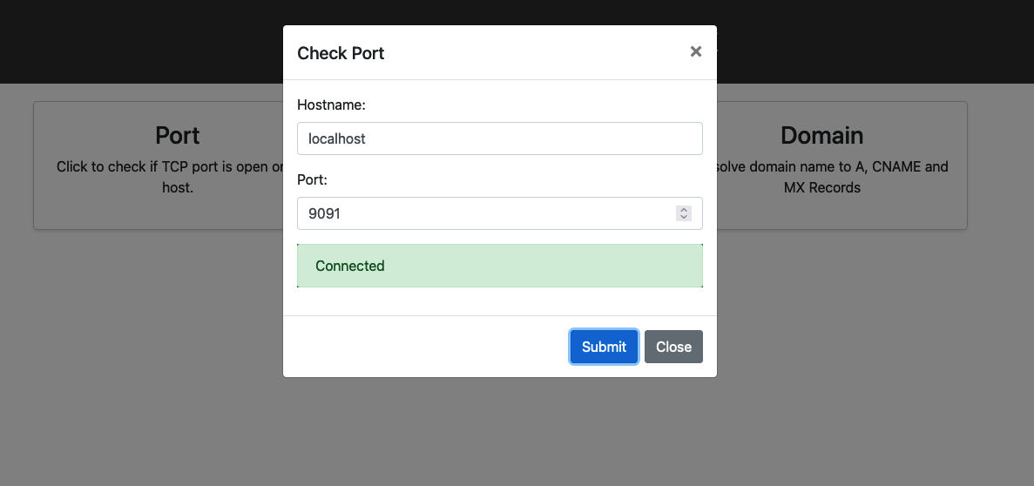Focus the Hostname field containing localhost
This screenshot has width=1034, height=486.
(499, 138)
